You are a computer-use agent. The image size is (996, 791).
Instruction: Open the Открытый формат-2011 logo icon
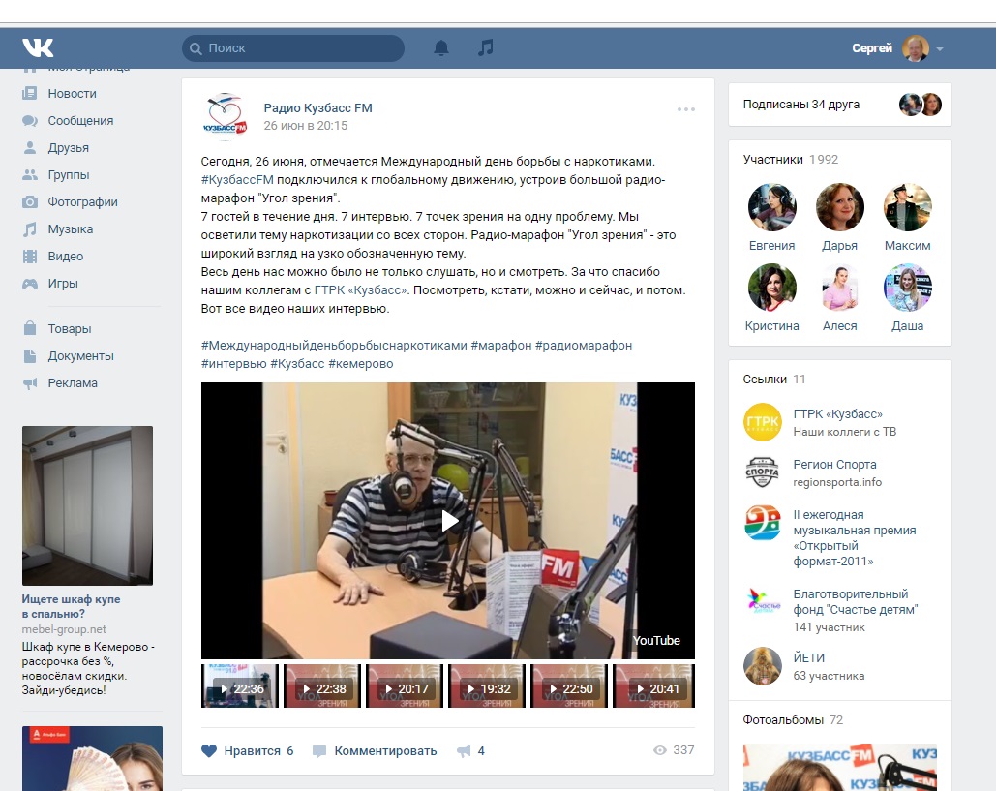point(763,523)
